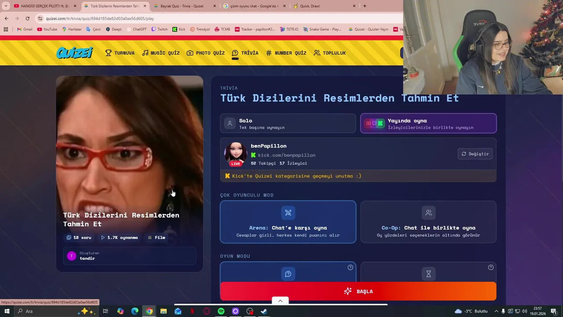
Task: Open the Turnuva trophy menu item
Action: coord(120,53)
